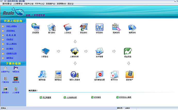Image resolution: width=178 pixels, height=110 pixels.
Task: Open the 民族资料 wrench icon
Action: click(116, 27)
